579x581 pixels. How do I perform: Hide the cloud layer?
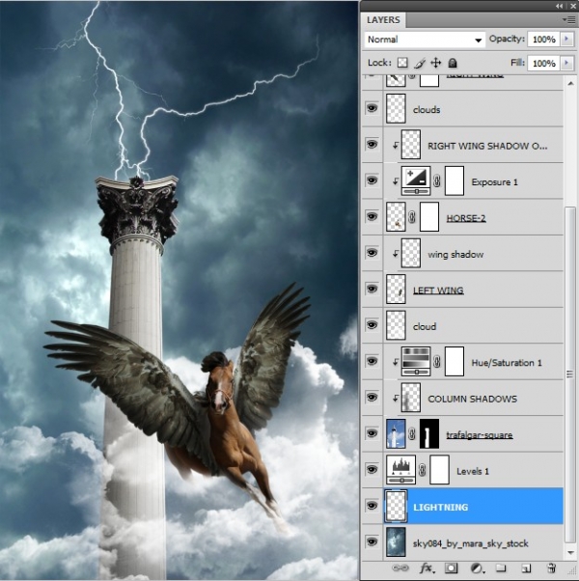tap(372, 325)
